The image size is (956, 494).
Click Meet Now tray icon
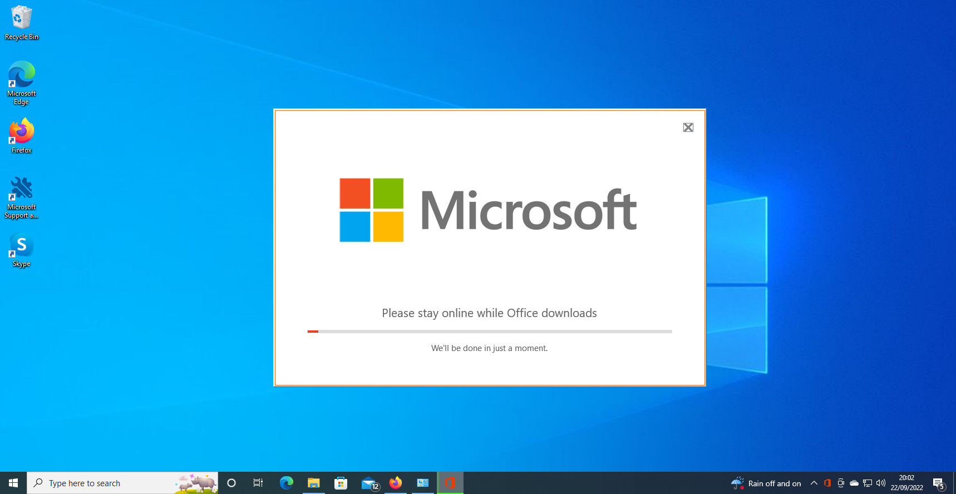coord(841,483)
